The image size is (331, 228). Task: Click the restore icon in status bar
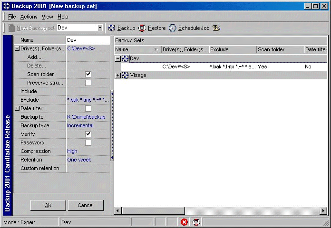pos(196,222)
